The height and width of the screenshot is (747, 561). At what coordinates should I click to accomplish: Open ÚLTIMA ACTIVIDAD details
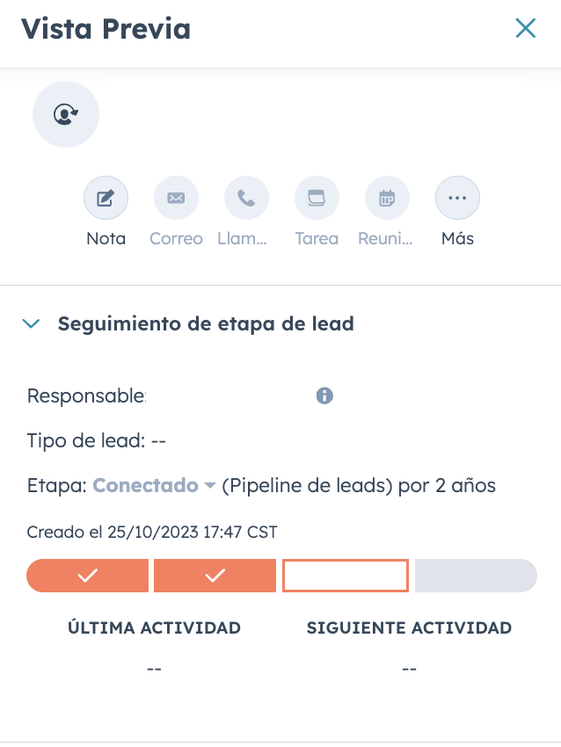click(155, 627)
